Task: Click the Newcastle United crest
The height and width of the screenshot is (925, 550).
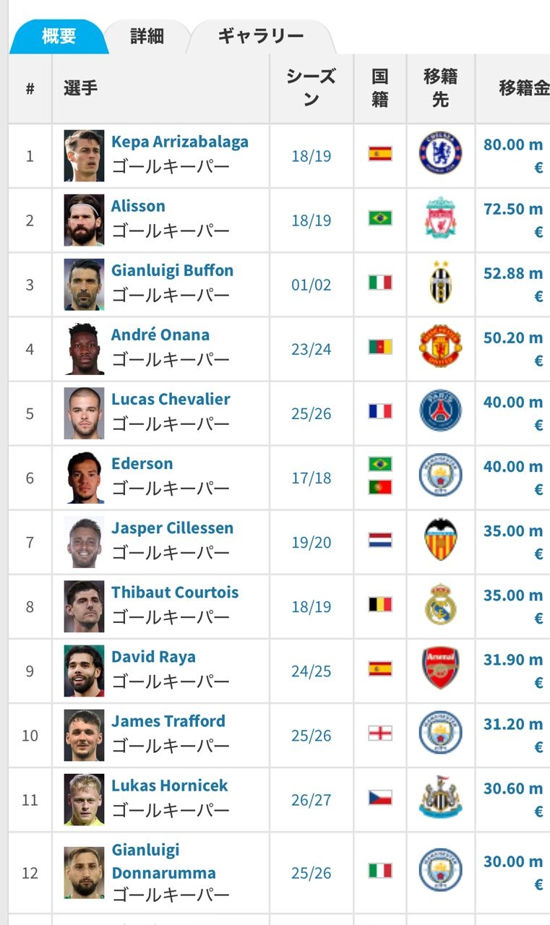Action: click(x=440, y=797)
